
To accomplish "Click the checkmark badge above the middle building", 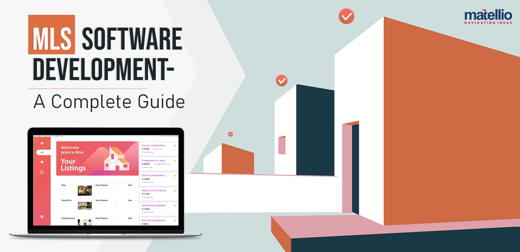I will pyautogui.click(x=281, y=81).
